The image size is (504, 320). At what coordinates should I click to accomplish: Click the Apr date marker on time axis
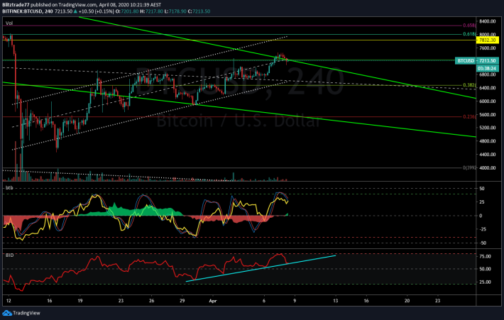213,301
